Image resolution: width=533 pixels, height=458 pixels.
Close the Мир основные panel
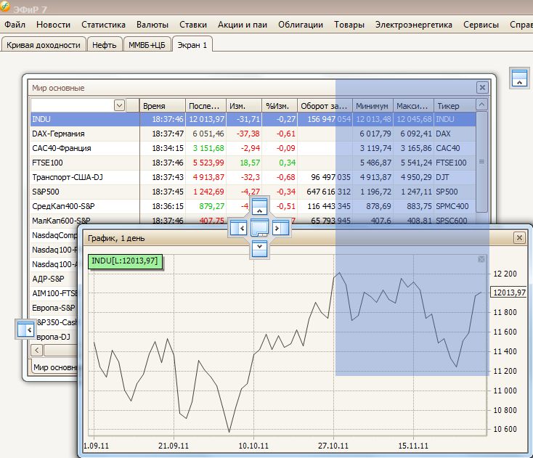(x=482, y=87)
